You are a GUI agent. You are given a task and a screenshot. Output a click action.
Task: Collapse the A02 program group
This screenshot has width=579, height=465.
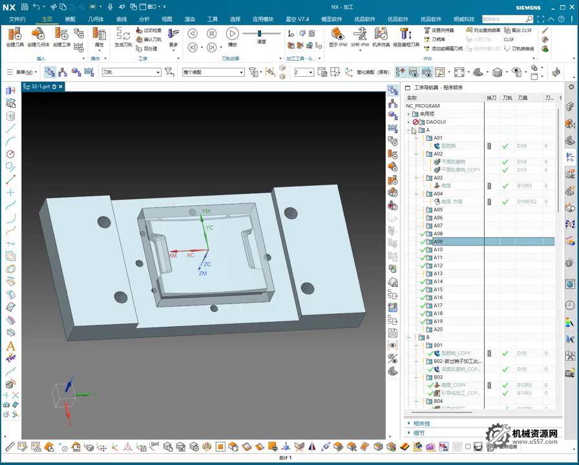[x=416, y=154]
